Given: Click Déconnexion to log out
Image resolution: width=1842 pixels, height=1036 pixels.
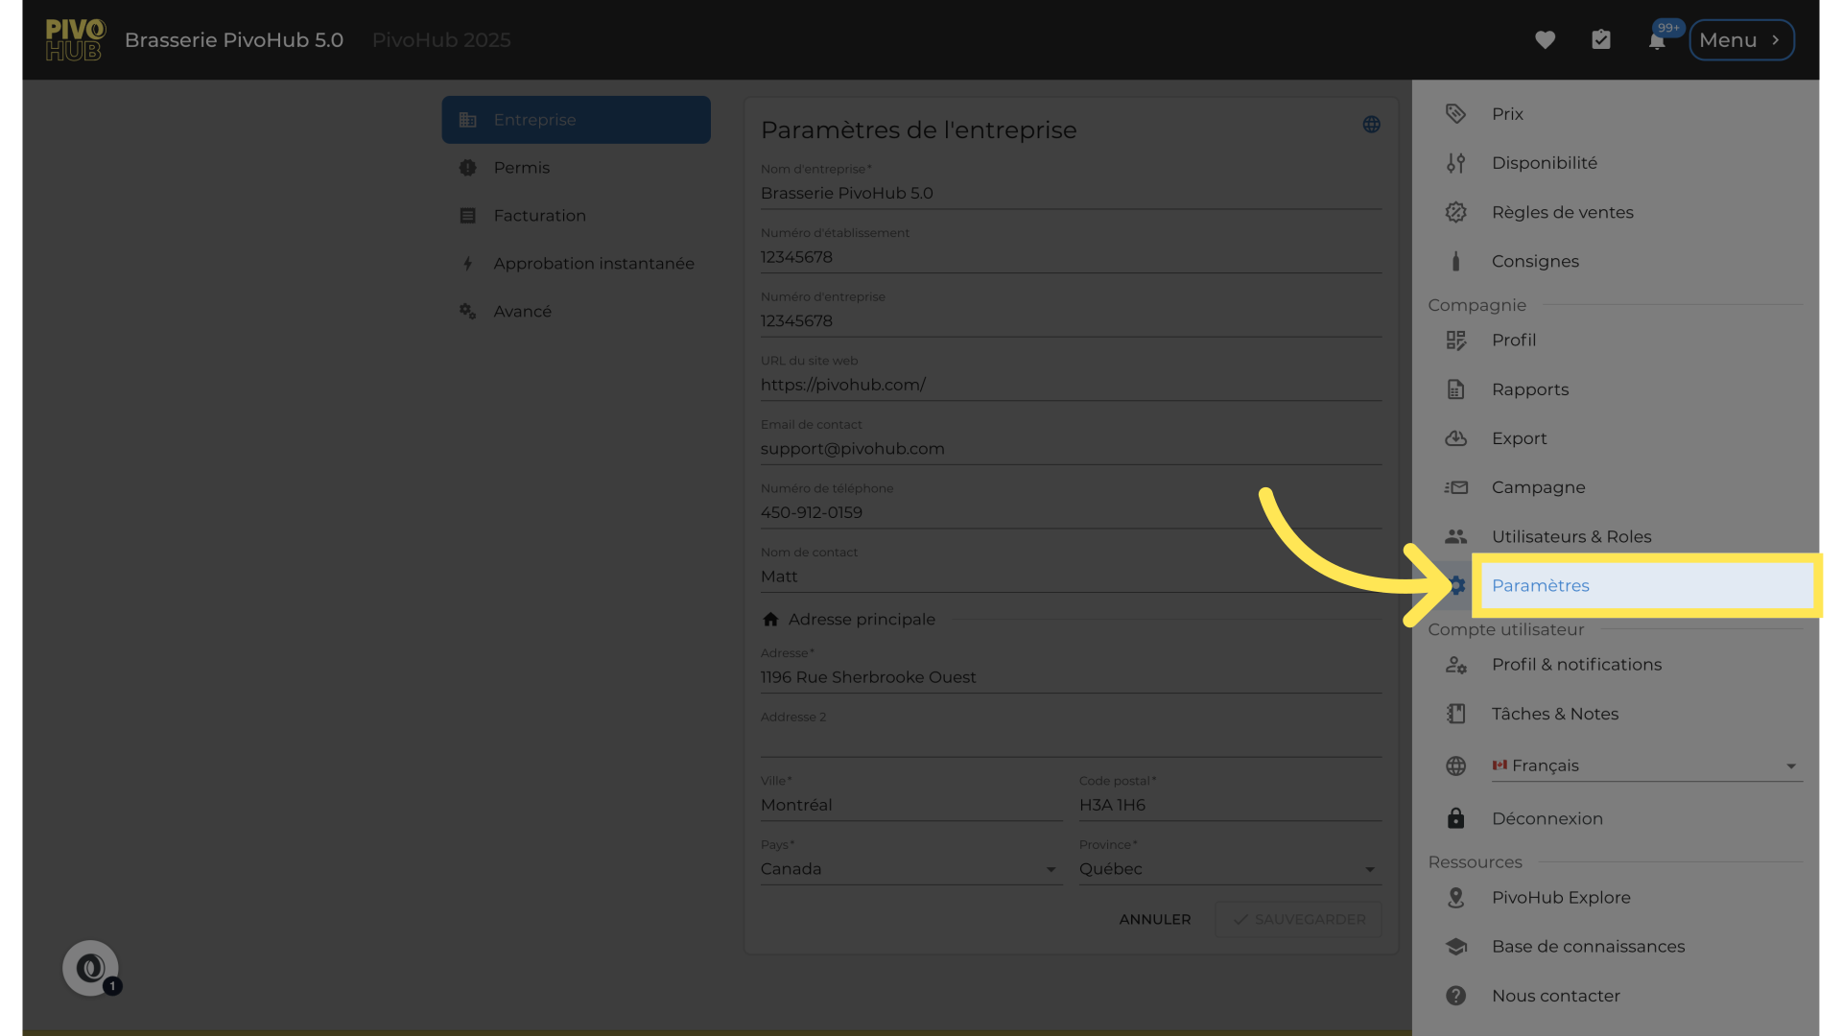Looking at the screenshot, I should click(1615, 818).
